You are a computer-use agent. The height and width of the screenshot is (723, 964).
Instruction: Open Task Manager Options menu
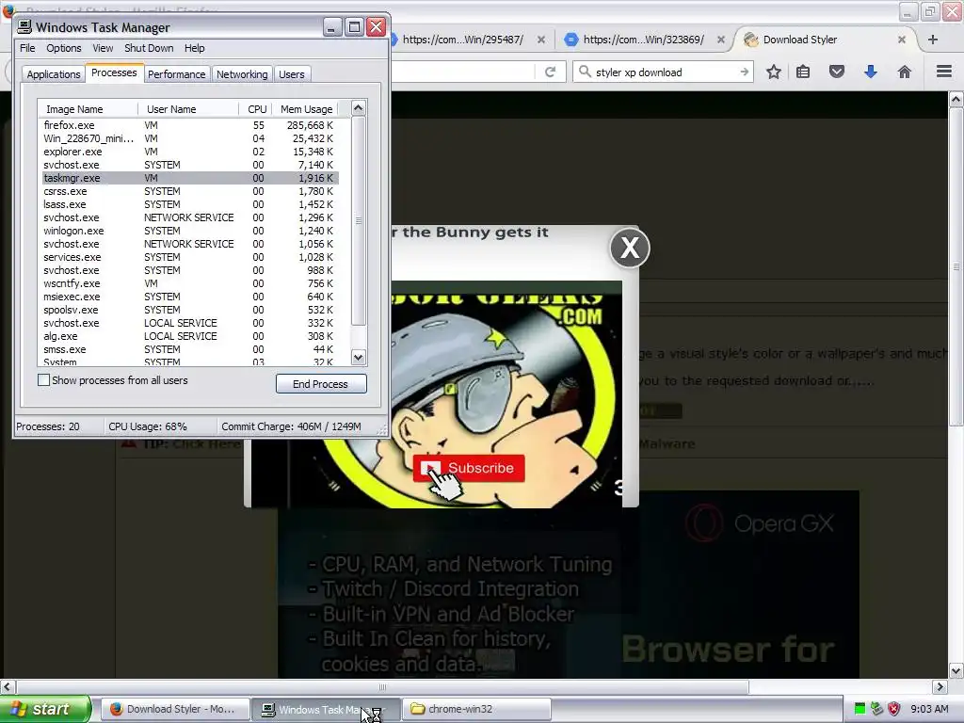coord(63,48)
